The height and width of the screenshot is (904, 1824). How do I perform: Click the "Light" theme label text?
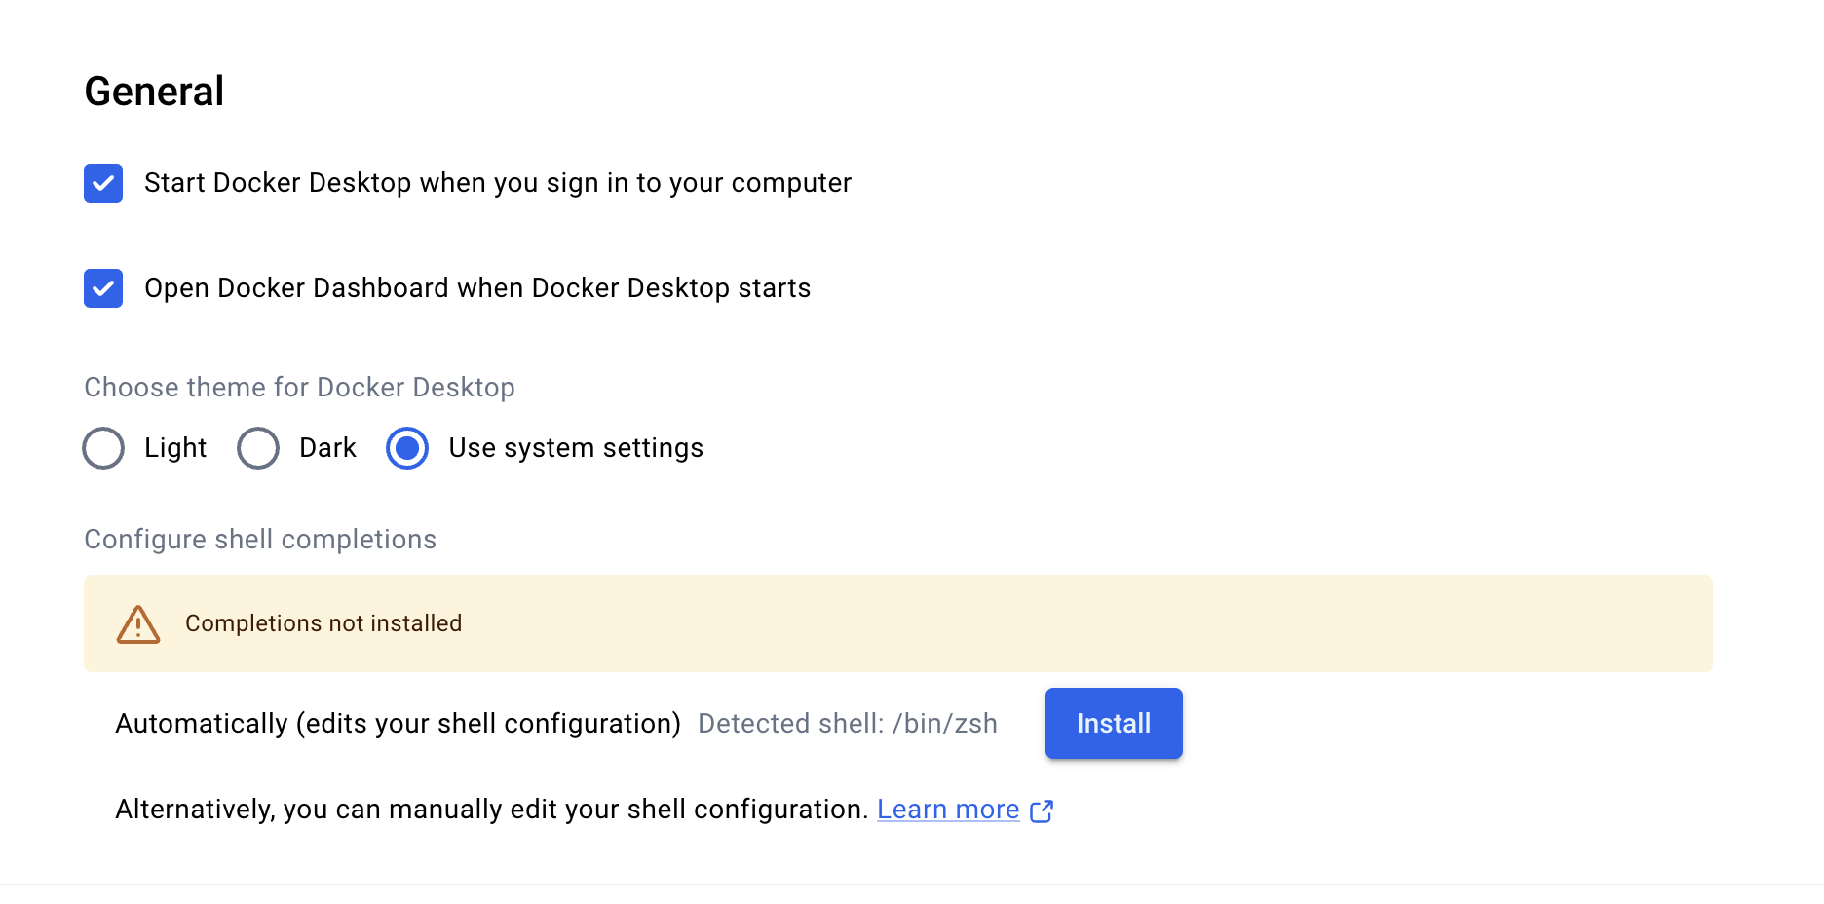point(175,448)
